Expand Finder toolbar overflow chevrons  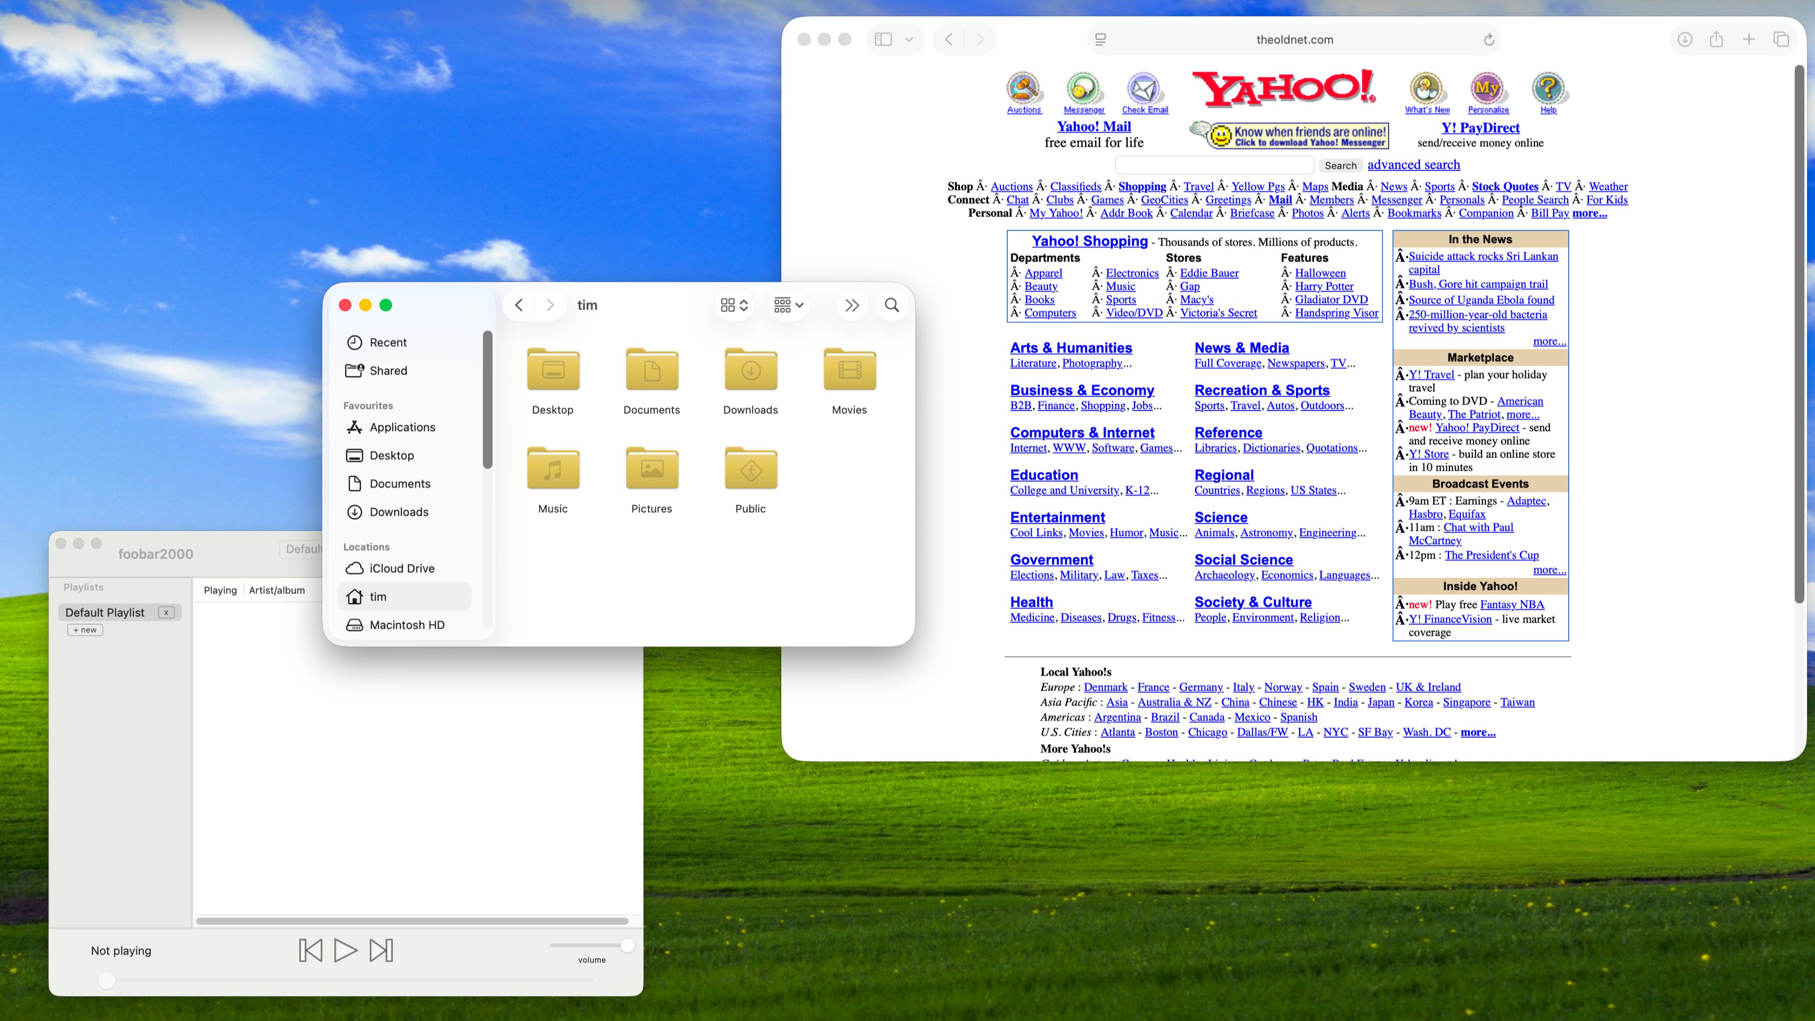point(852,305)
